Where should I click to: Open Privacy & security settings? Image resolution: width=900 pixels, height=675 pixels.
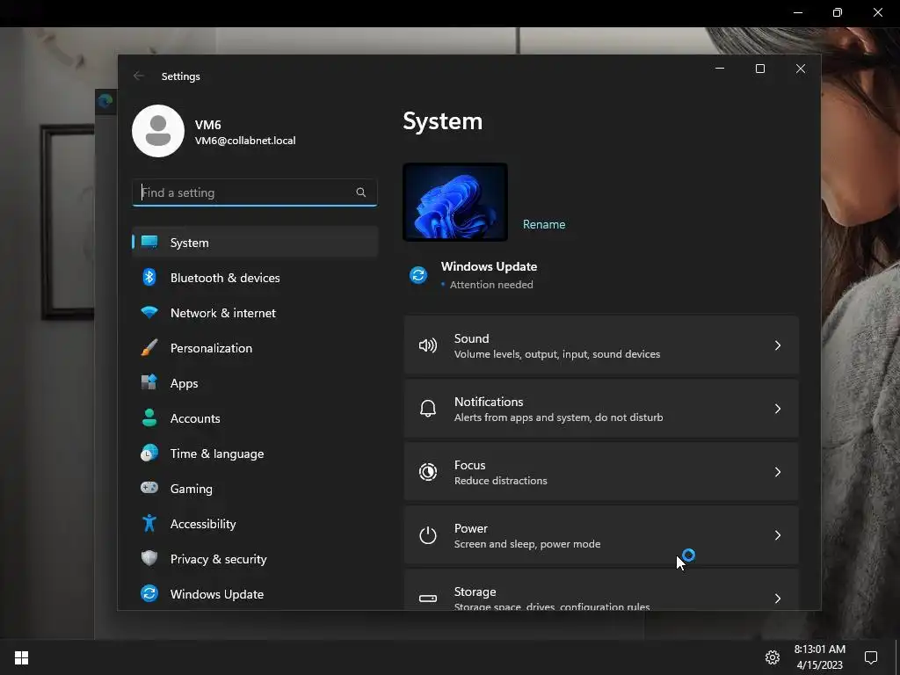pos(255,559)
